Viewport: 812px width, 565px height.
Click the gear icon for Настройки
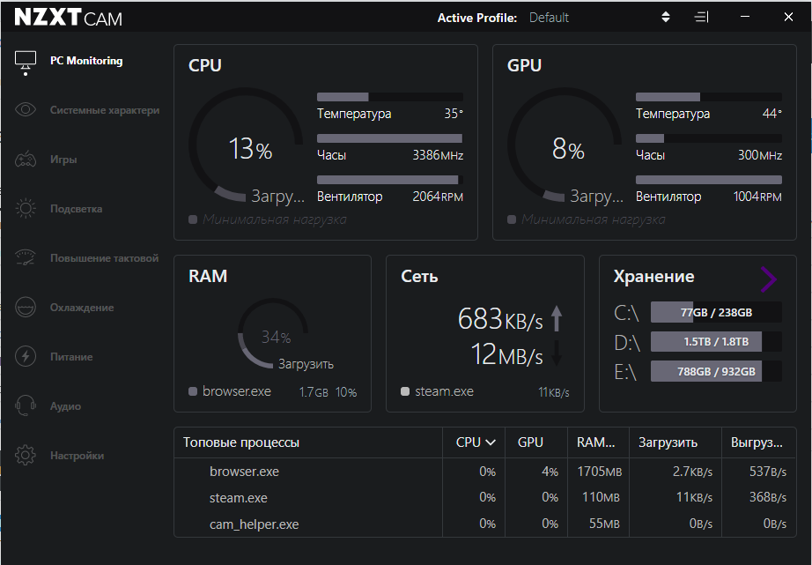tap(26, 455)
